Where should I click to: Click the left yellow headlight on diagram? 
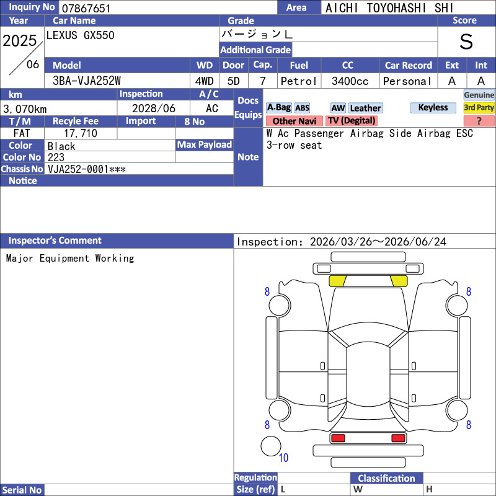[337, 281]
